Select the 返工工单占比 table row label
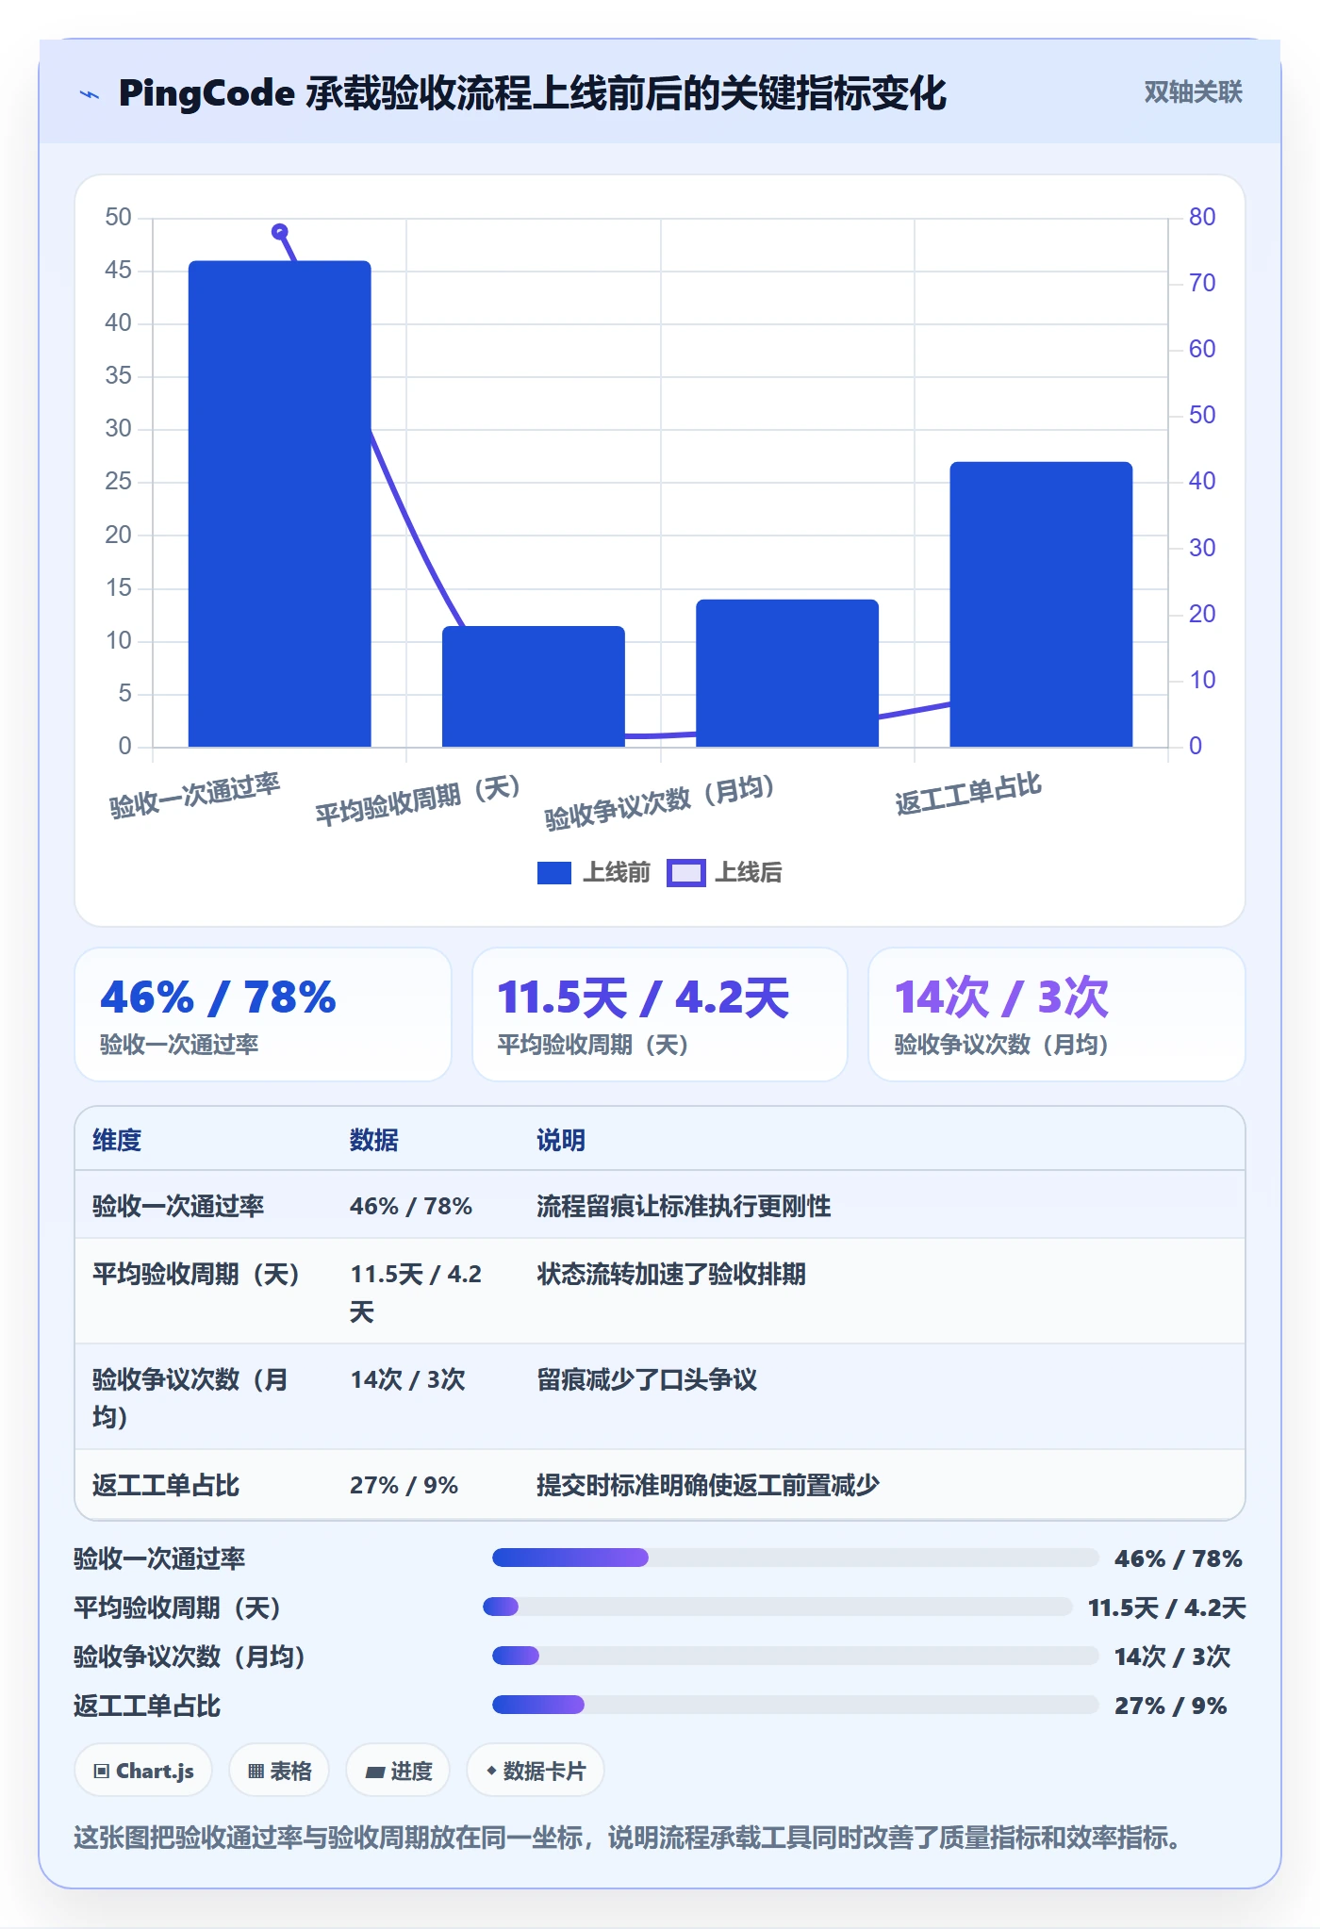This screenshot has width=1320, height=1929. [x=166, y=1485]
